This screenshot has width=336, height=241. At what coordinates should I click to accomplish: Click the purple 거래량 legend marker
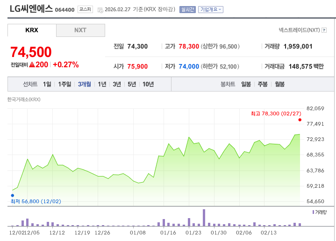[313, 212]
